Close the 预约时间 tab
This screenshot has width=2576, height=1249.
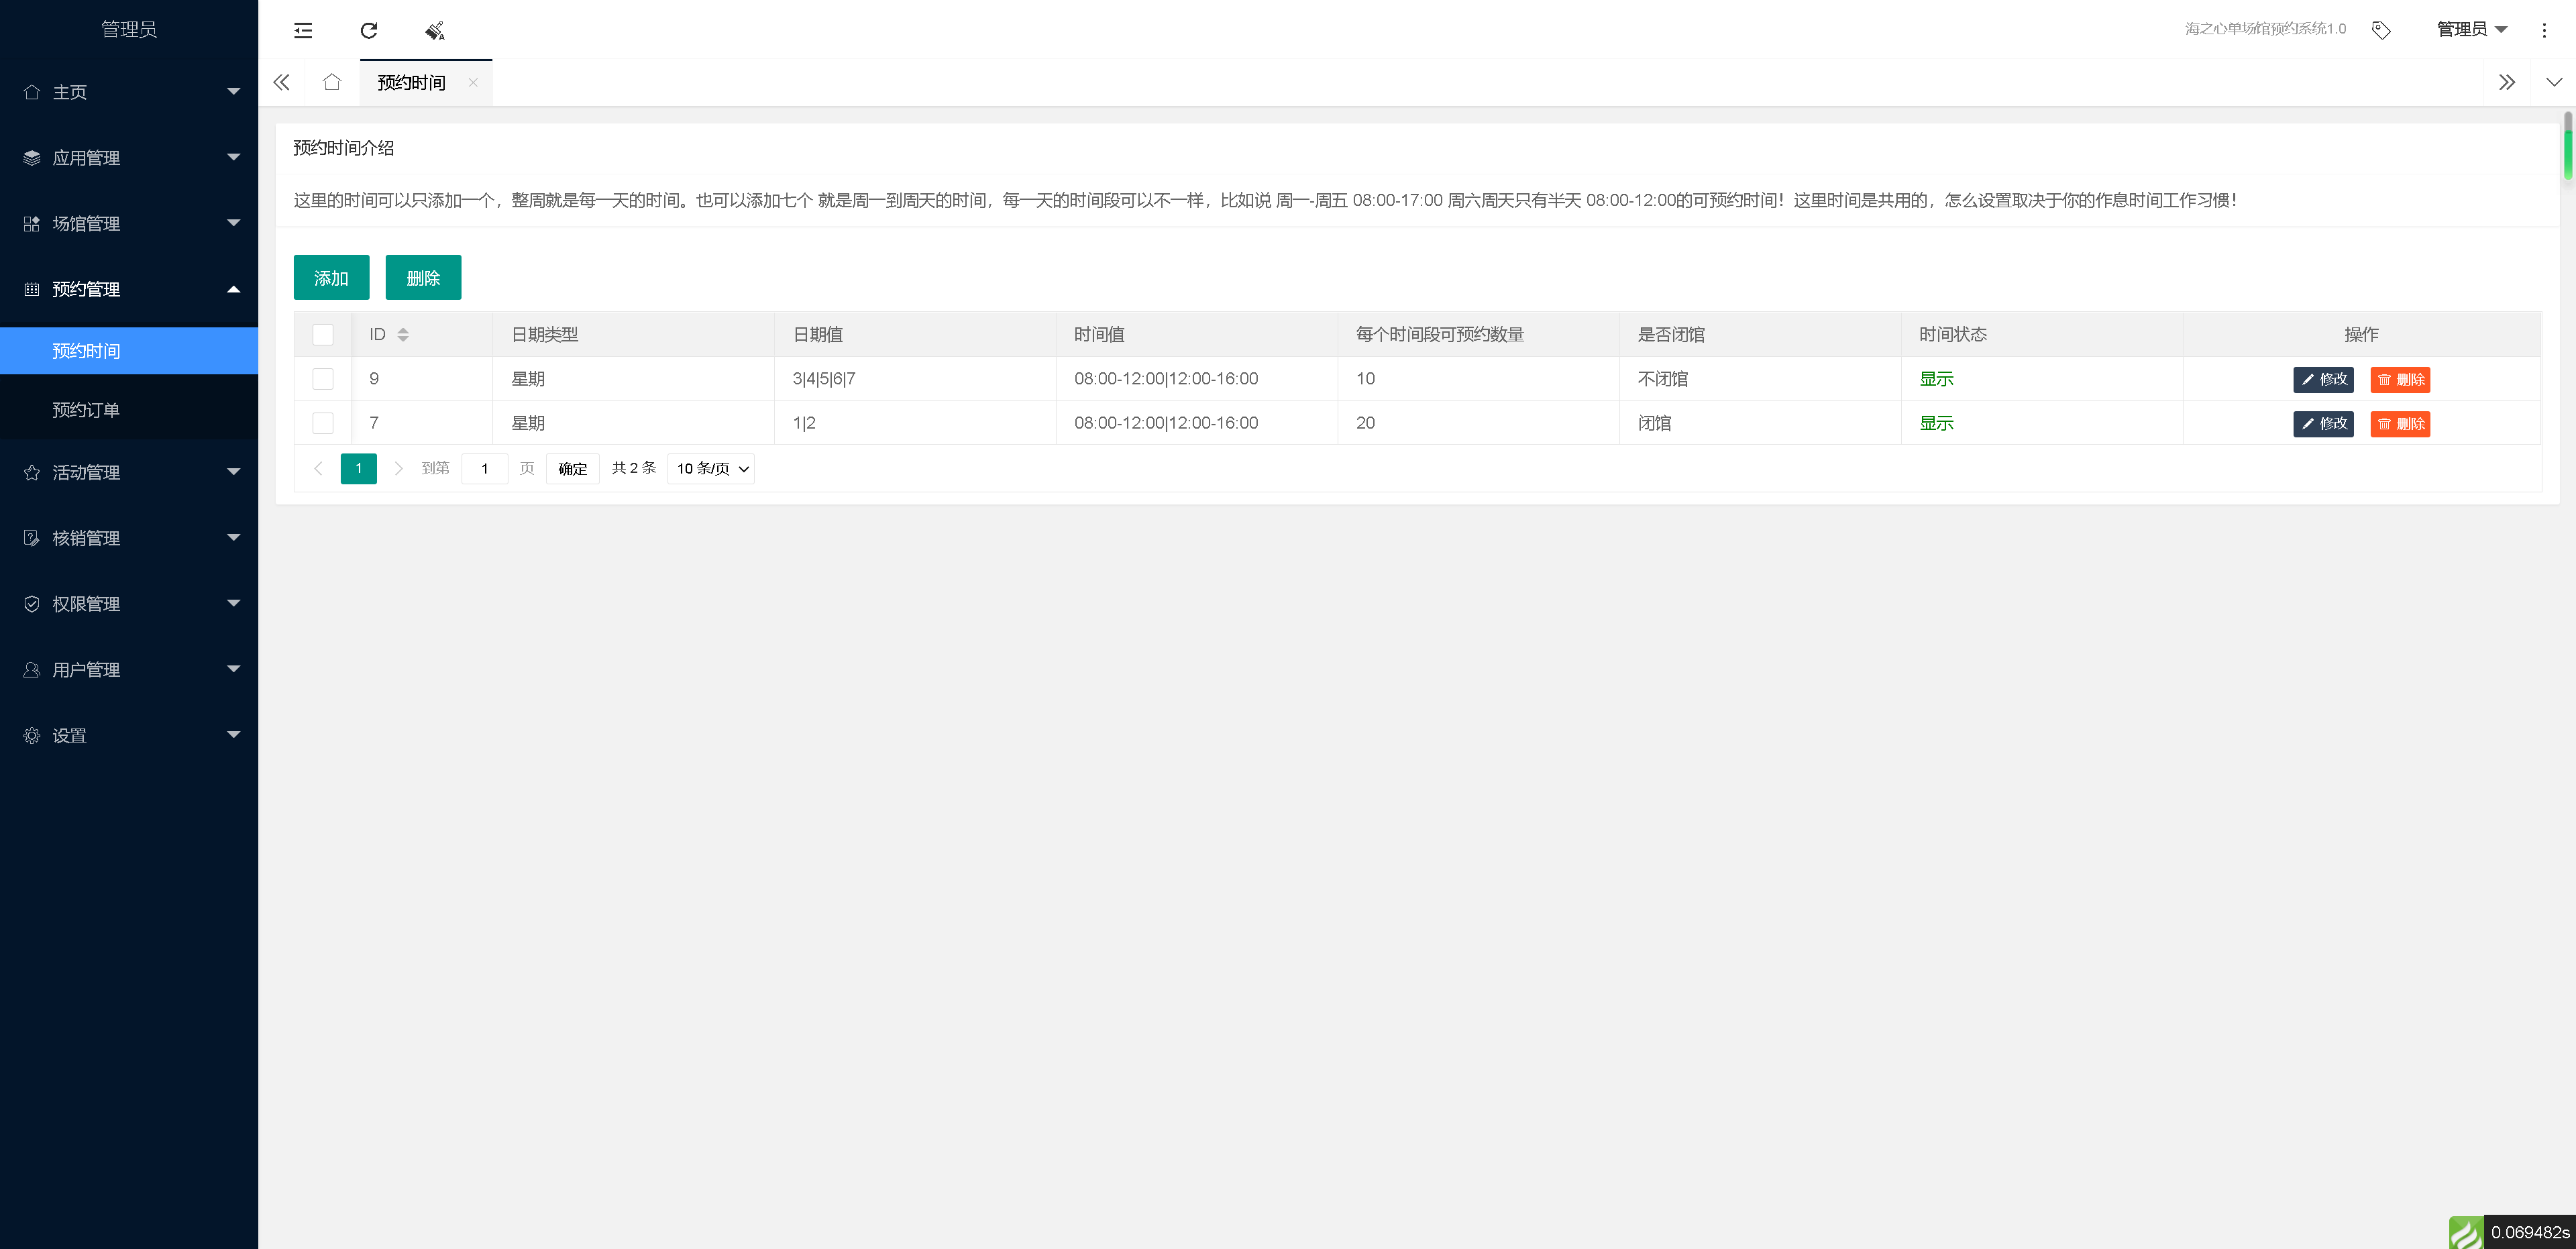pos(473,82)
